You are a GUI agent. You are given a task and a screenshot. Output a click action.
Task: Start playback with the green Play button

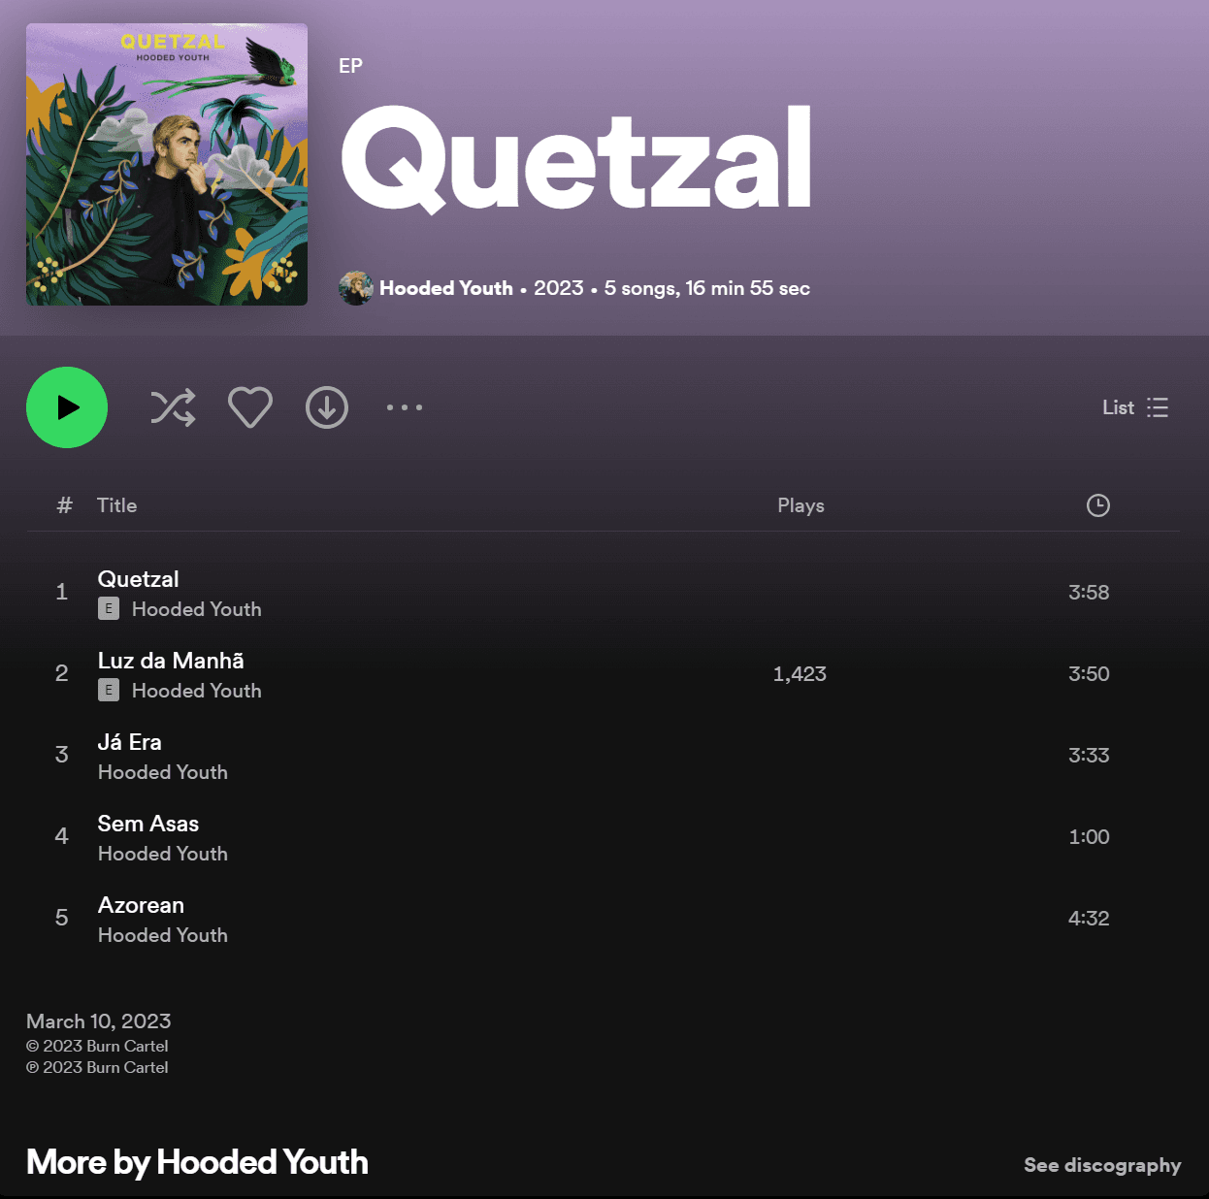[x=67, y=407]
